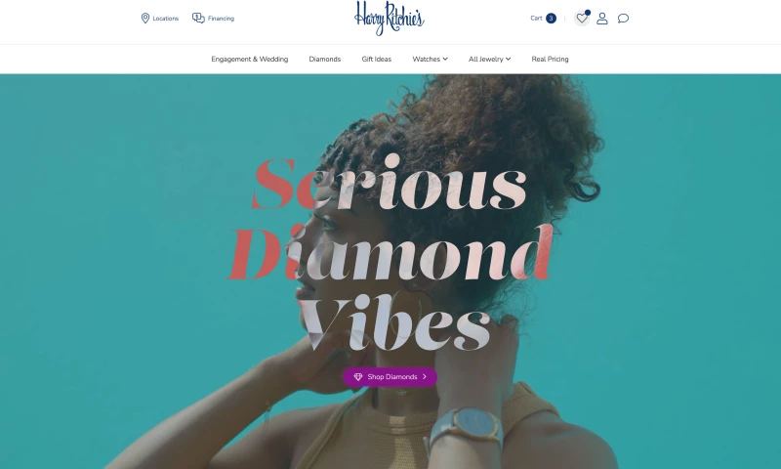781x469 pixels.
Task: Expand the chevron beside All Jewelry
Action: tap(508, 59)
